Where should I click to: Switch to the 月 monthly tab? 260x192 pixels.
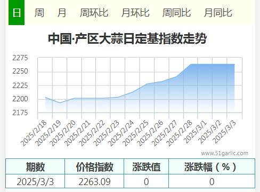pos(62,13)
